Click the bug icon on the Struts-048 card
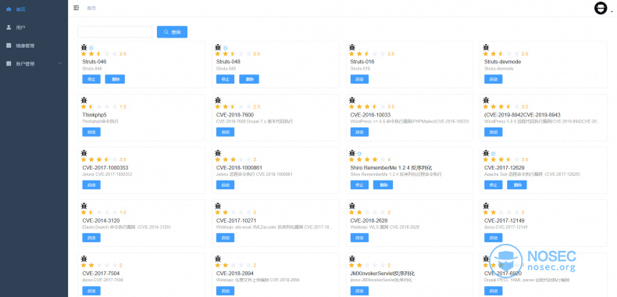The image size is (617, 297). click(218, 47)
